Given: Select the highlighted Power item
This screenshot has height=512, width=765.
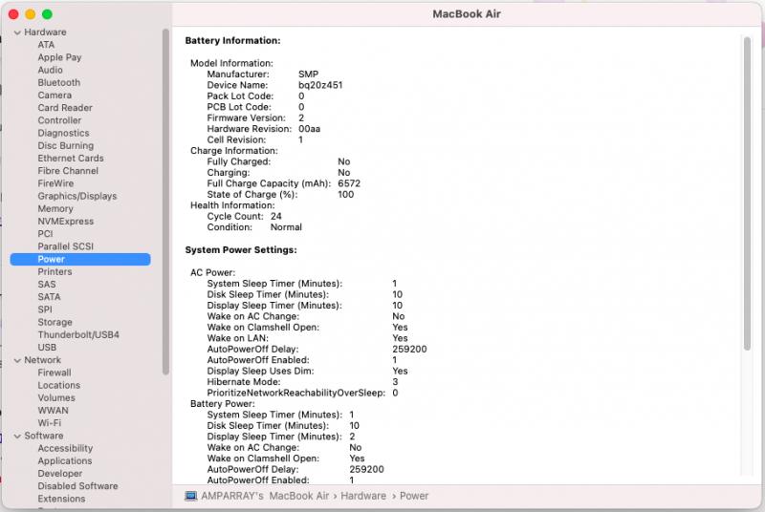Looking at the screenshot, I should point(80,260).
